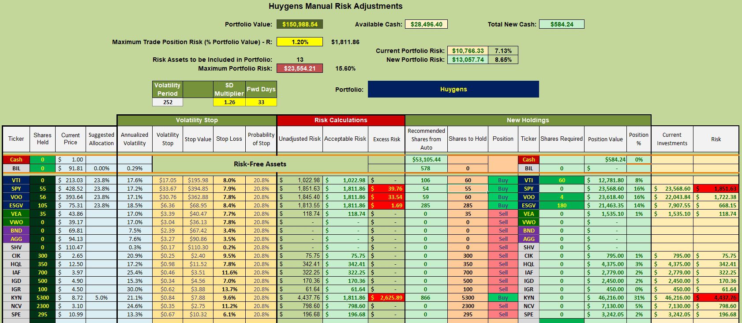Select the IGR stop loss value 13.7%
The image size is (742, 323).
point(229,289)
